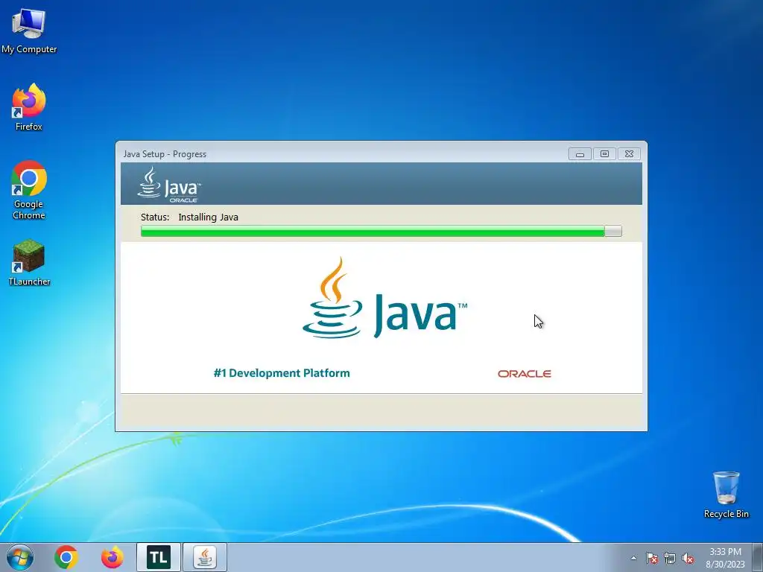The width and height of the screenshot is (763, 572).
Task: Select the Firefox desktop shortcut
Action: tap(29, 107)
